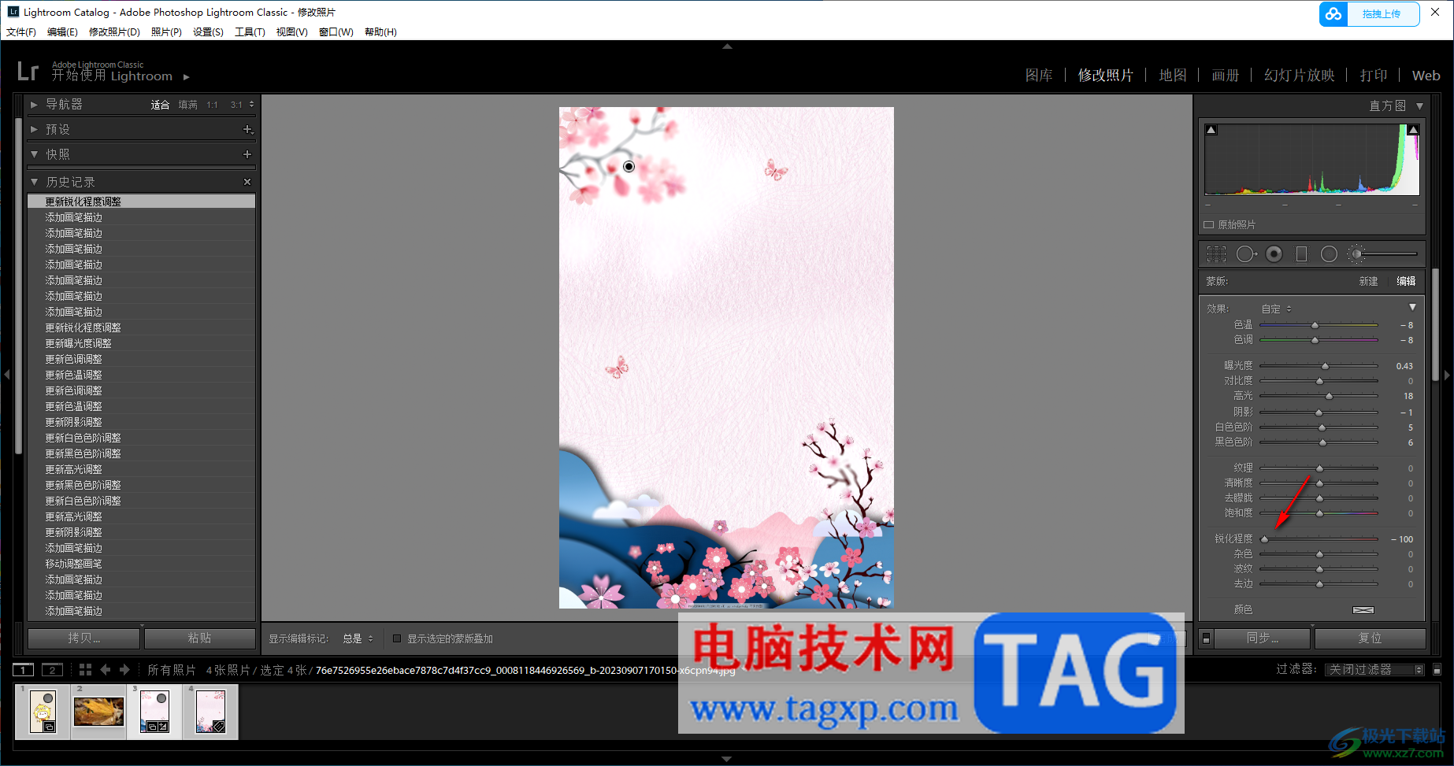Click the 同步... button

pyautogui.click(x=1263, y=638)
